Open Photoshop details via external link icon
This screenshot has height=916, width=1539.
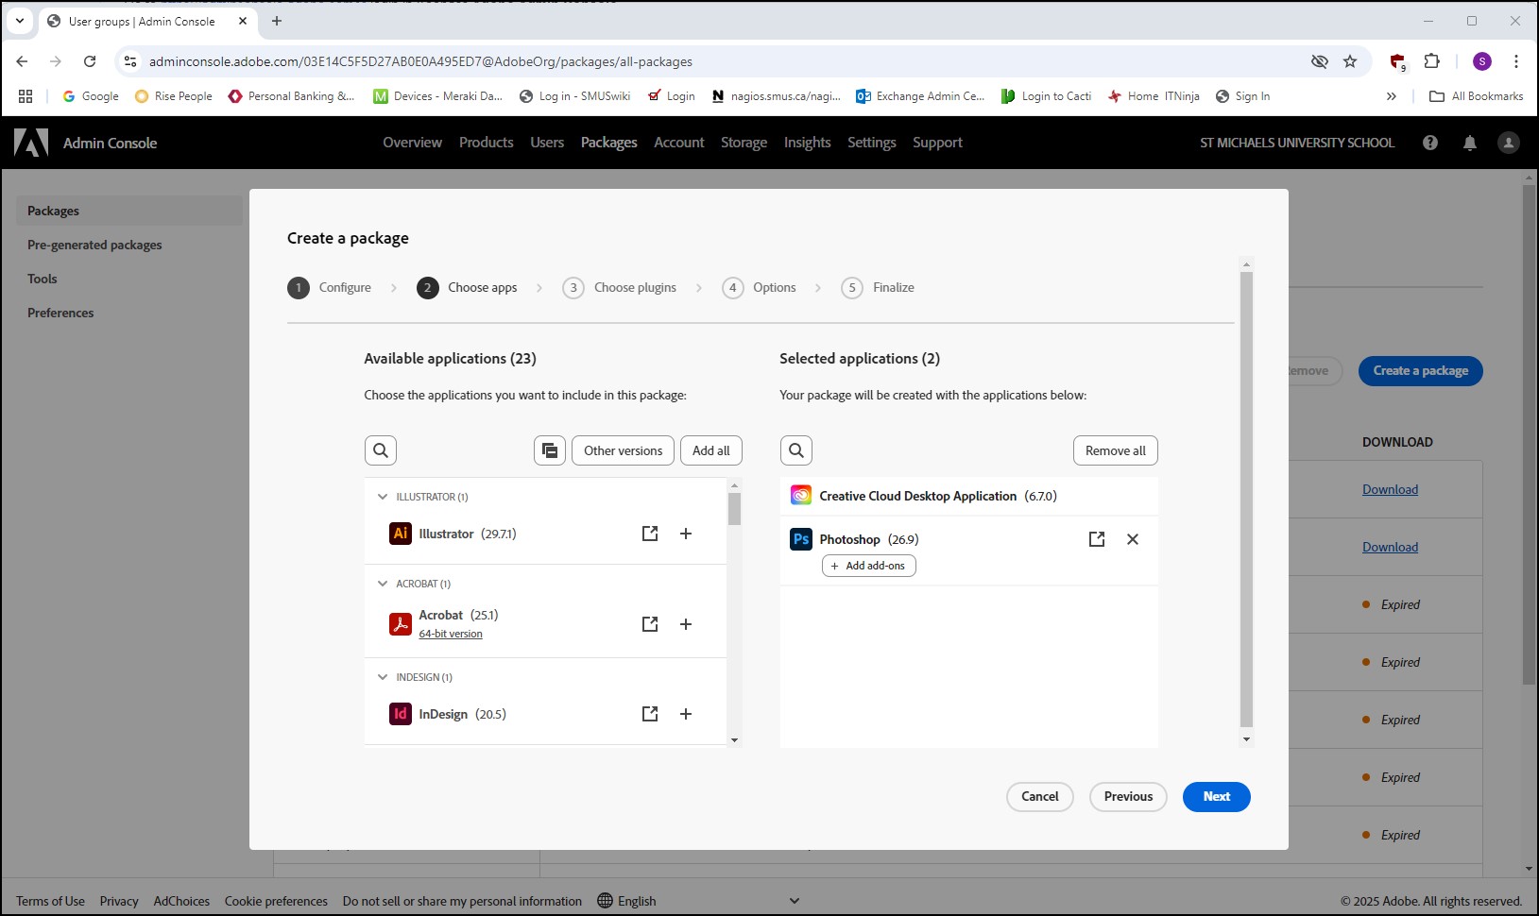(x=1097, y=539)
